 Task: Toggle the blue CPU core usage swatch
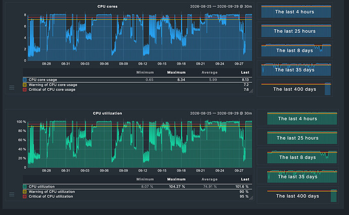tap(24, 80)
